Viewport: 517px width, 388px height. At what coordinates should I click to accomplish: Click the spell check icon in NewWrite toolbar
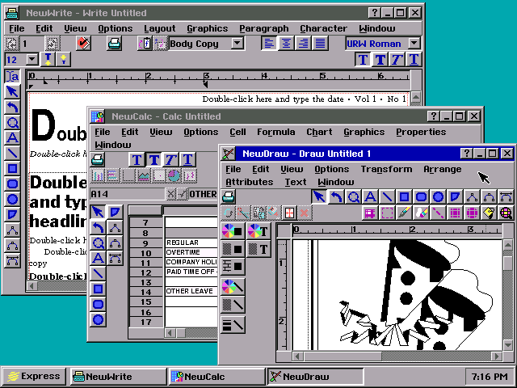[83, 43]
